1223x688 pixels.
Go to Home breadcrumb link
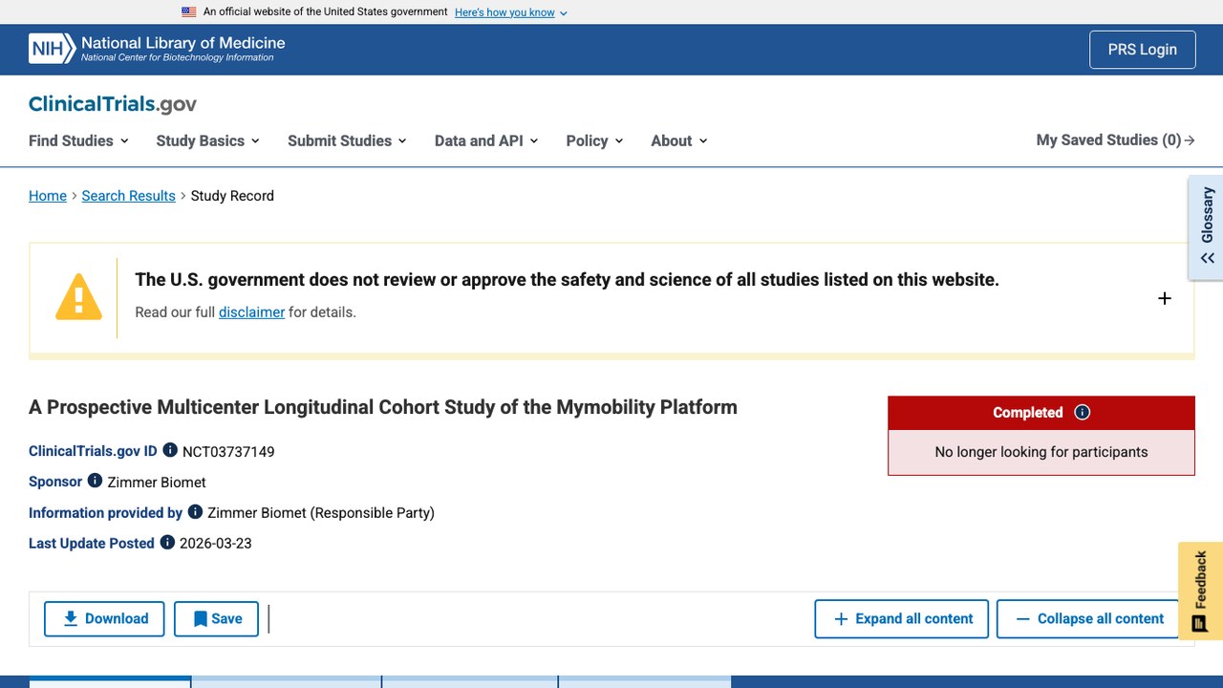coord(48,196)
